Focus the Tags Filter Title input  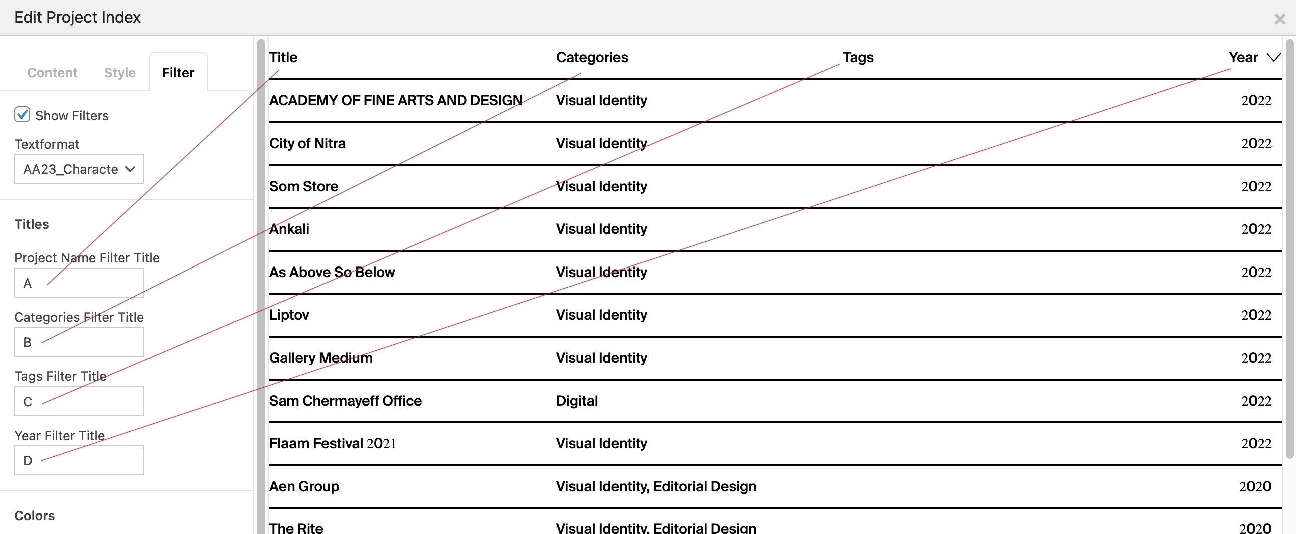point(79,402)
